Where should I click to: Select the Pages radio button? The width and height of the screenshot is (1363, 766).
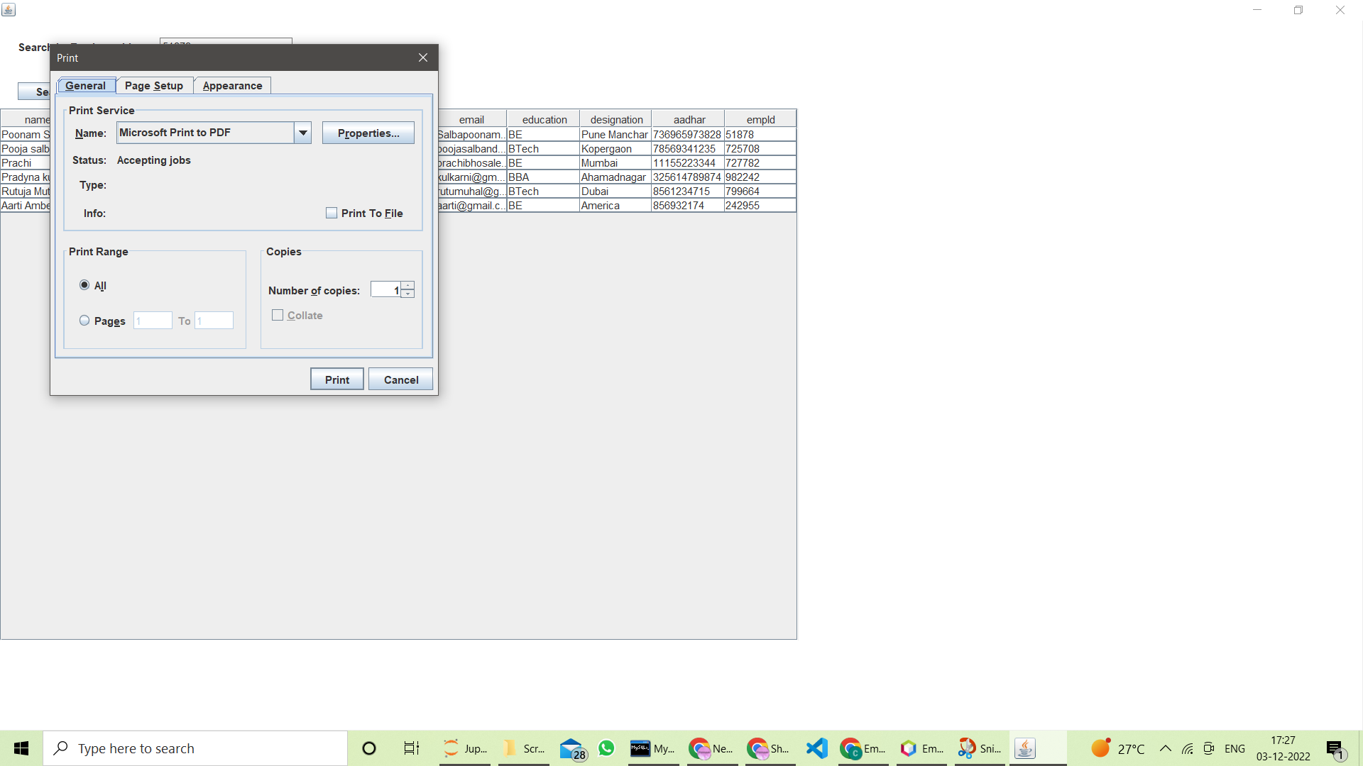pos(84,321)
